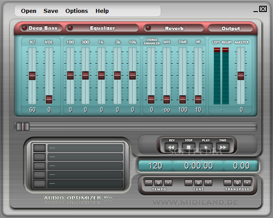Open the Help menu
This screenshot has width=273, height=218.
102,11
